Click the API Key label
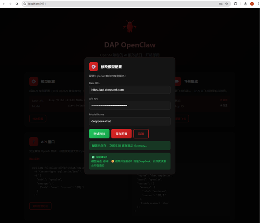This screenshot has height=223, width=260. click(93, 99)
